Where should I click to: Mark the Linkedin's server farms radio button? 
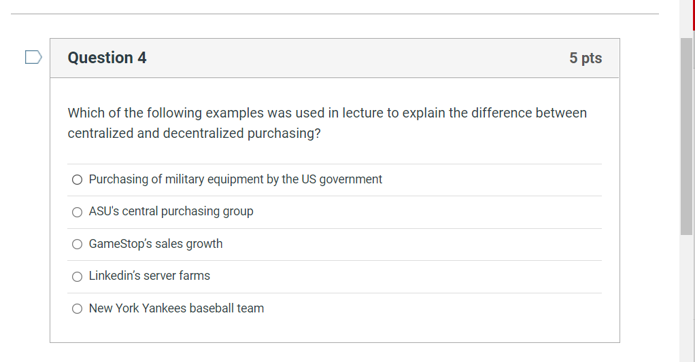[78, 276]
